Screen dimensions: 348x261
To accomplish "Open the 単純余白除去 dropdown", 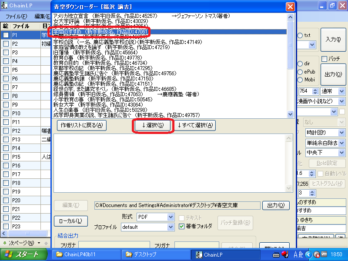I will click(x=341, y=143).
